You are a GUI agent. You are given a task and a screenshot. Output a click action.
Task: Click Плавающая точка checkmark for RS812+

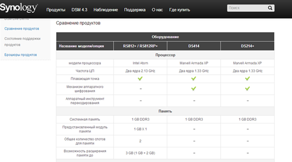140,79
